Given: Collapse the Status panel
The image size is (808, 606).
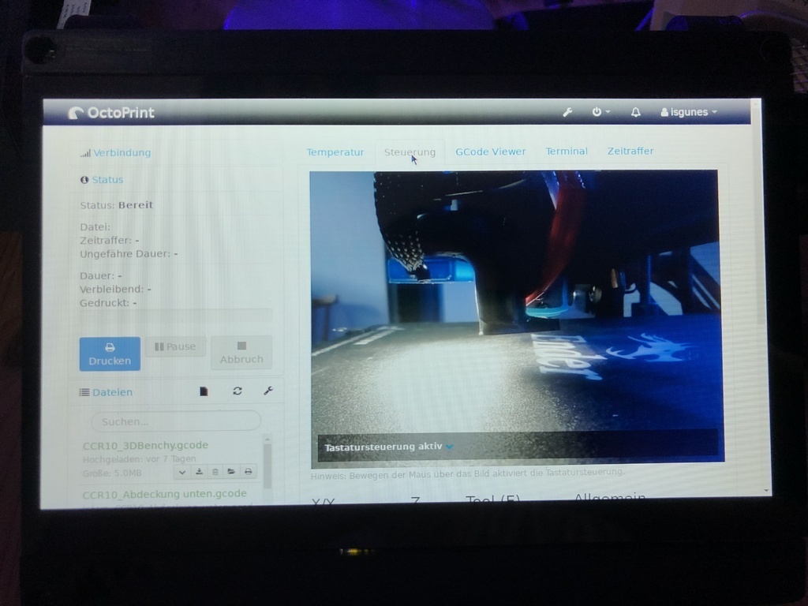Looking at the screenshot, I should click(x=102, y=180).
